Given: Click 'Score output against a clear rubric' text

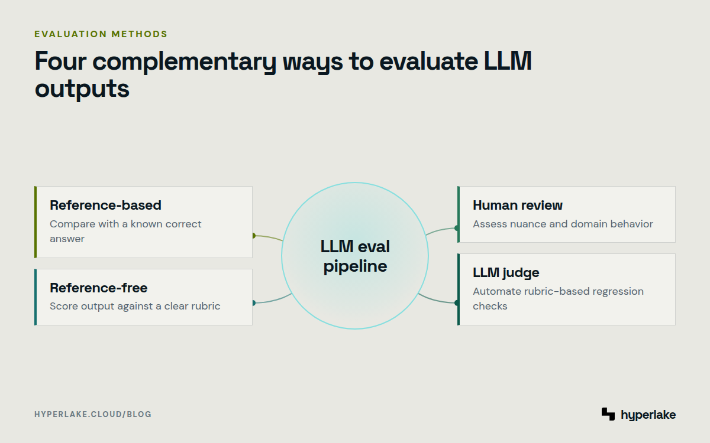Looking at the screenshot, I should point(135,306).
